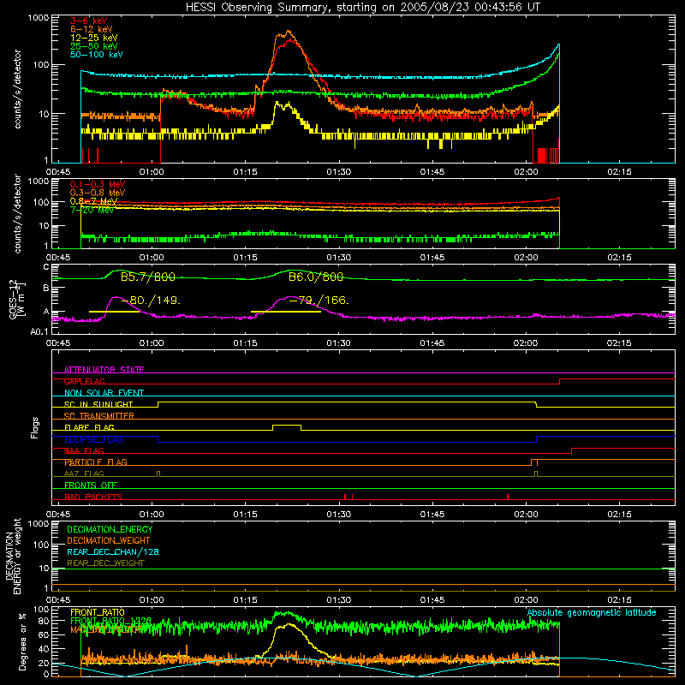This screenshot has width=685, height=685.
Task: Click the REAR_DEC_WEIGHT legend label
Action: 105,563
